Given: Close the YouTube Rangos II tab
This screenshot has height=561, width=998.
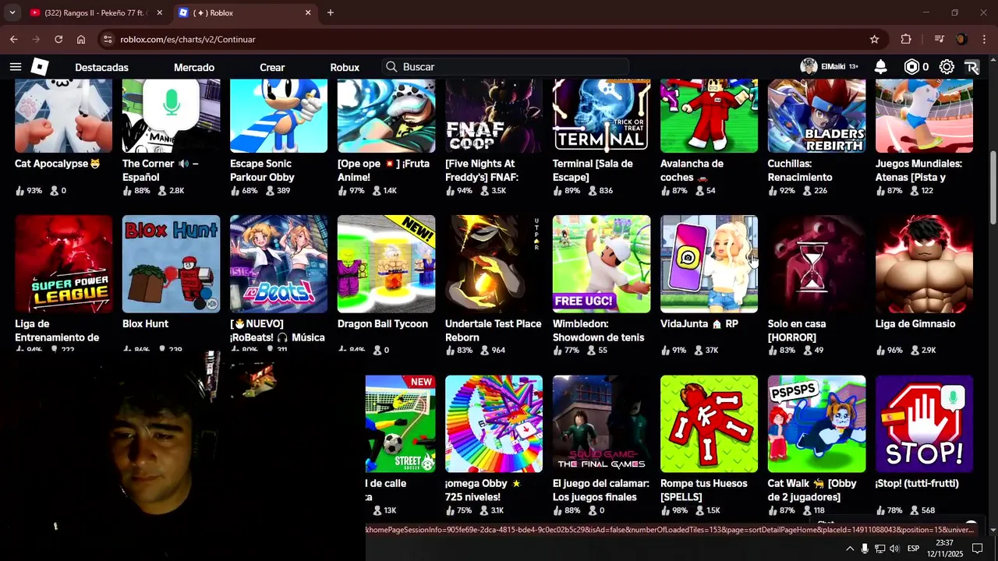Looking at the screenshot, I should click(x=159, y=12).
